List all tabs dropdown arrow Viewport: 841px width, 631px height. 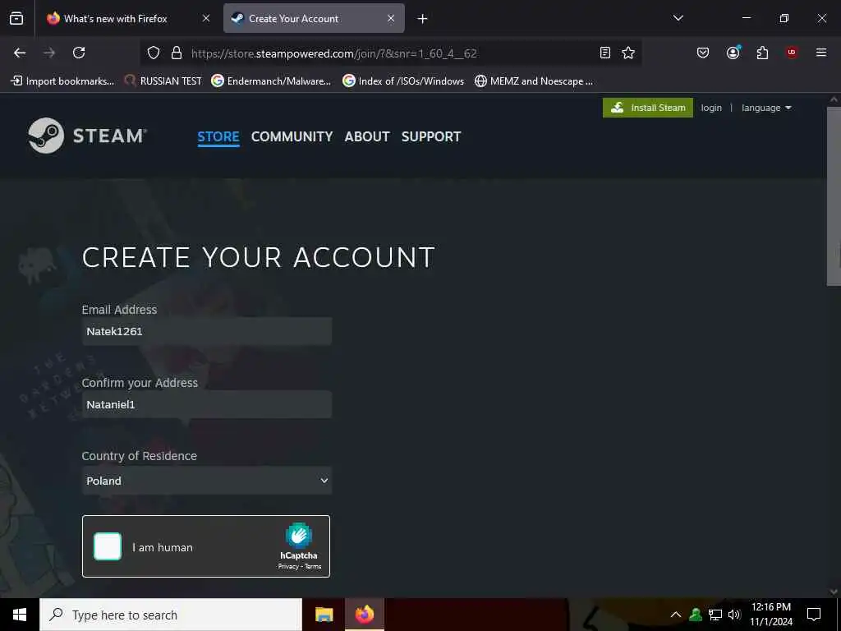click(678, 18)
